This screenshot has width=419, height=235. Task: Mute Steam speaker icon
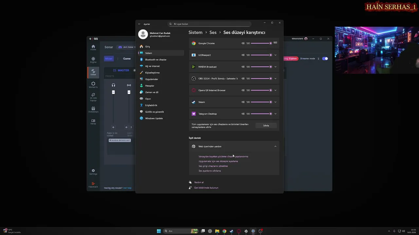point(243,102)
